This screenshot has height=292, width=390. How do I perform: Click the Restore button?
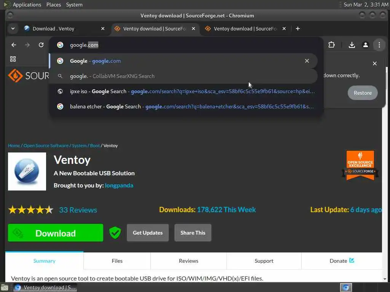tap(363, 93)
